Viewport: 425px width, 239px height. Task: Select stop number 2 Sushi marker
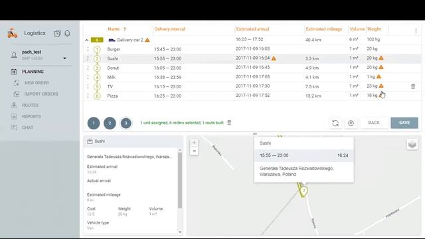pyautogui.click(x=97, y=58)
